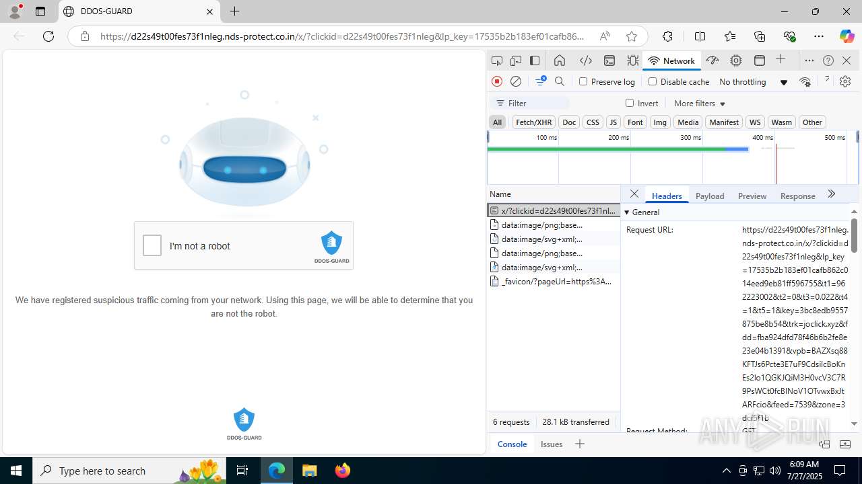Open the Preview tab
The height and width of the screenshot is (484, 862).
[x=752, y=196]
